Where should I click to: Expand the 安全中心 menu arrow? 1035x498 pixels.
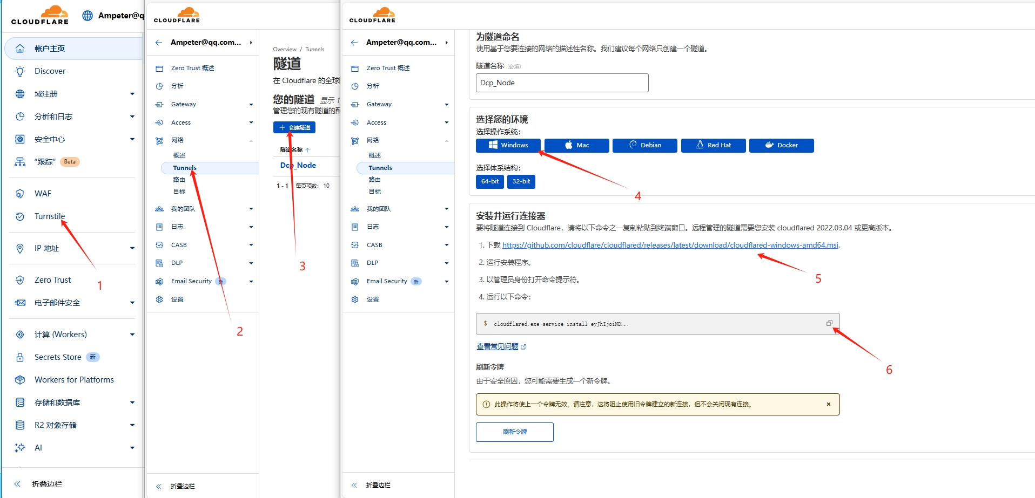point(132,139)
